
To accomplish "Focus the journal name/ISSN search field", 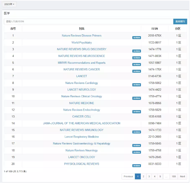I will click(88, 21).
